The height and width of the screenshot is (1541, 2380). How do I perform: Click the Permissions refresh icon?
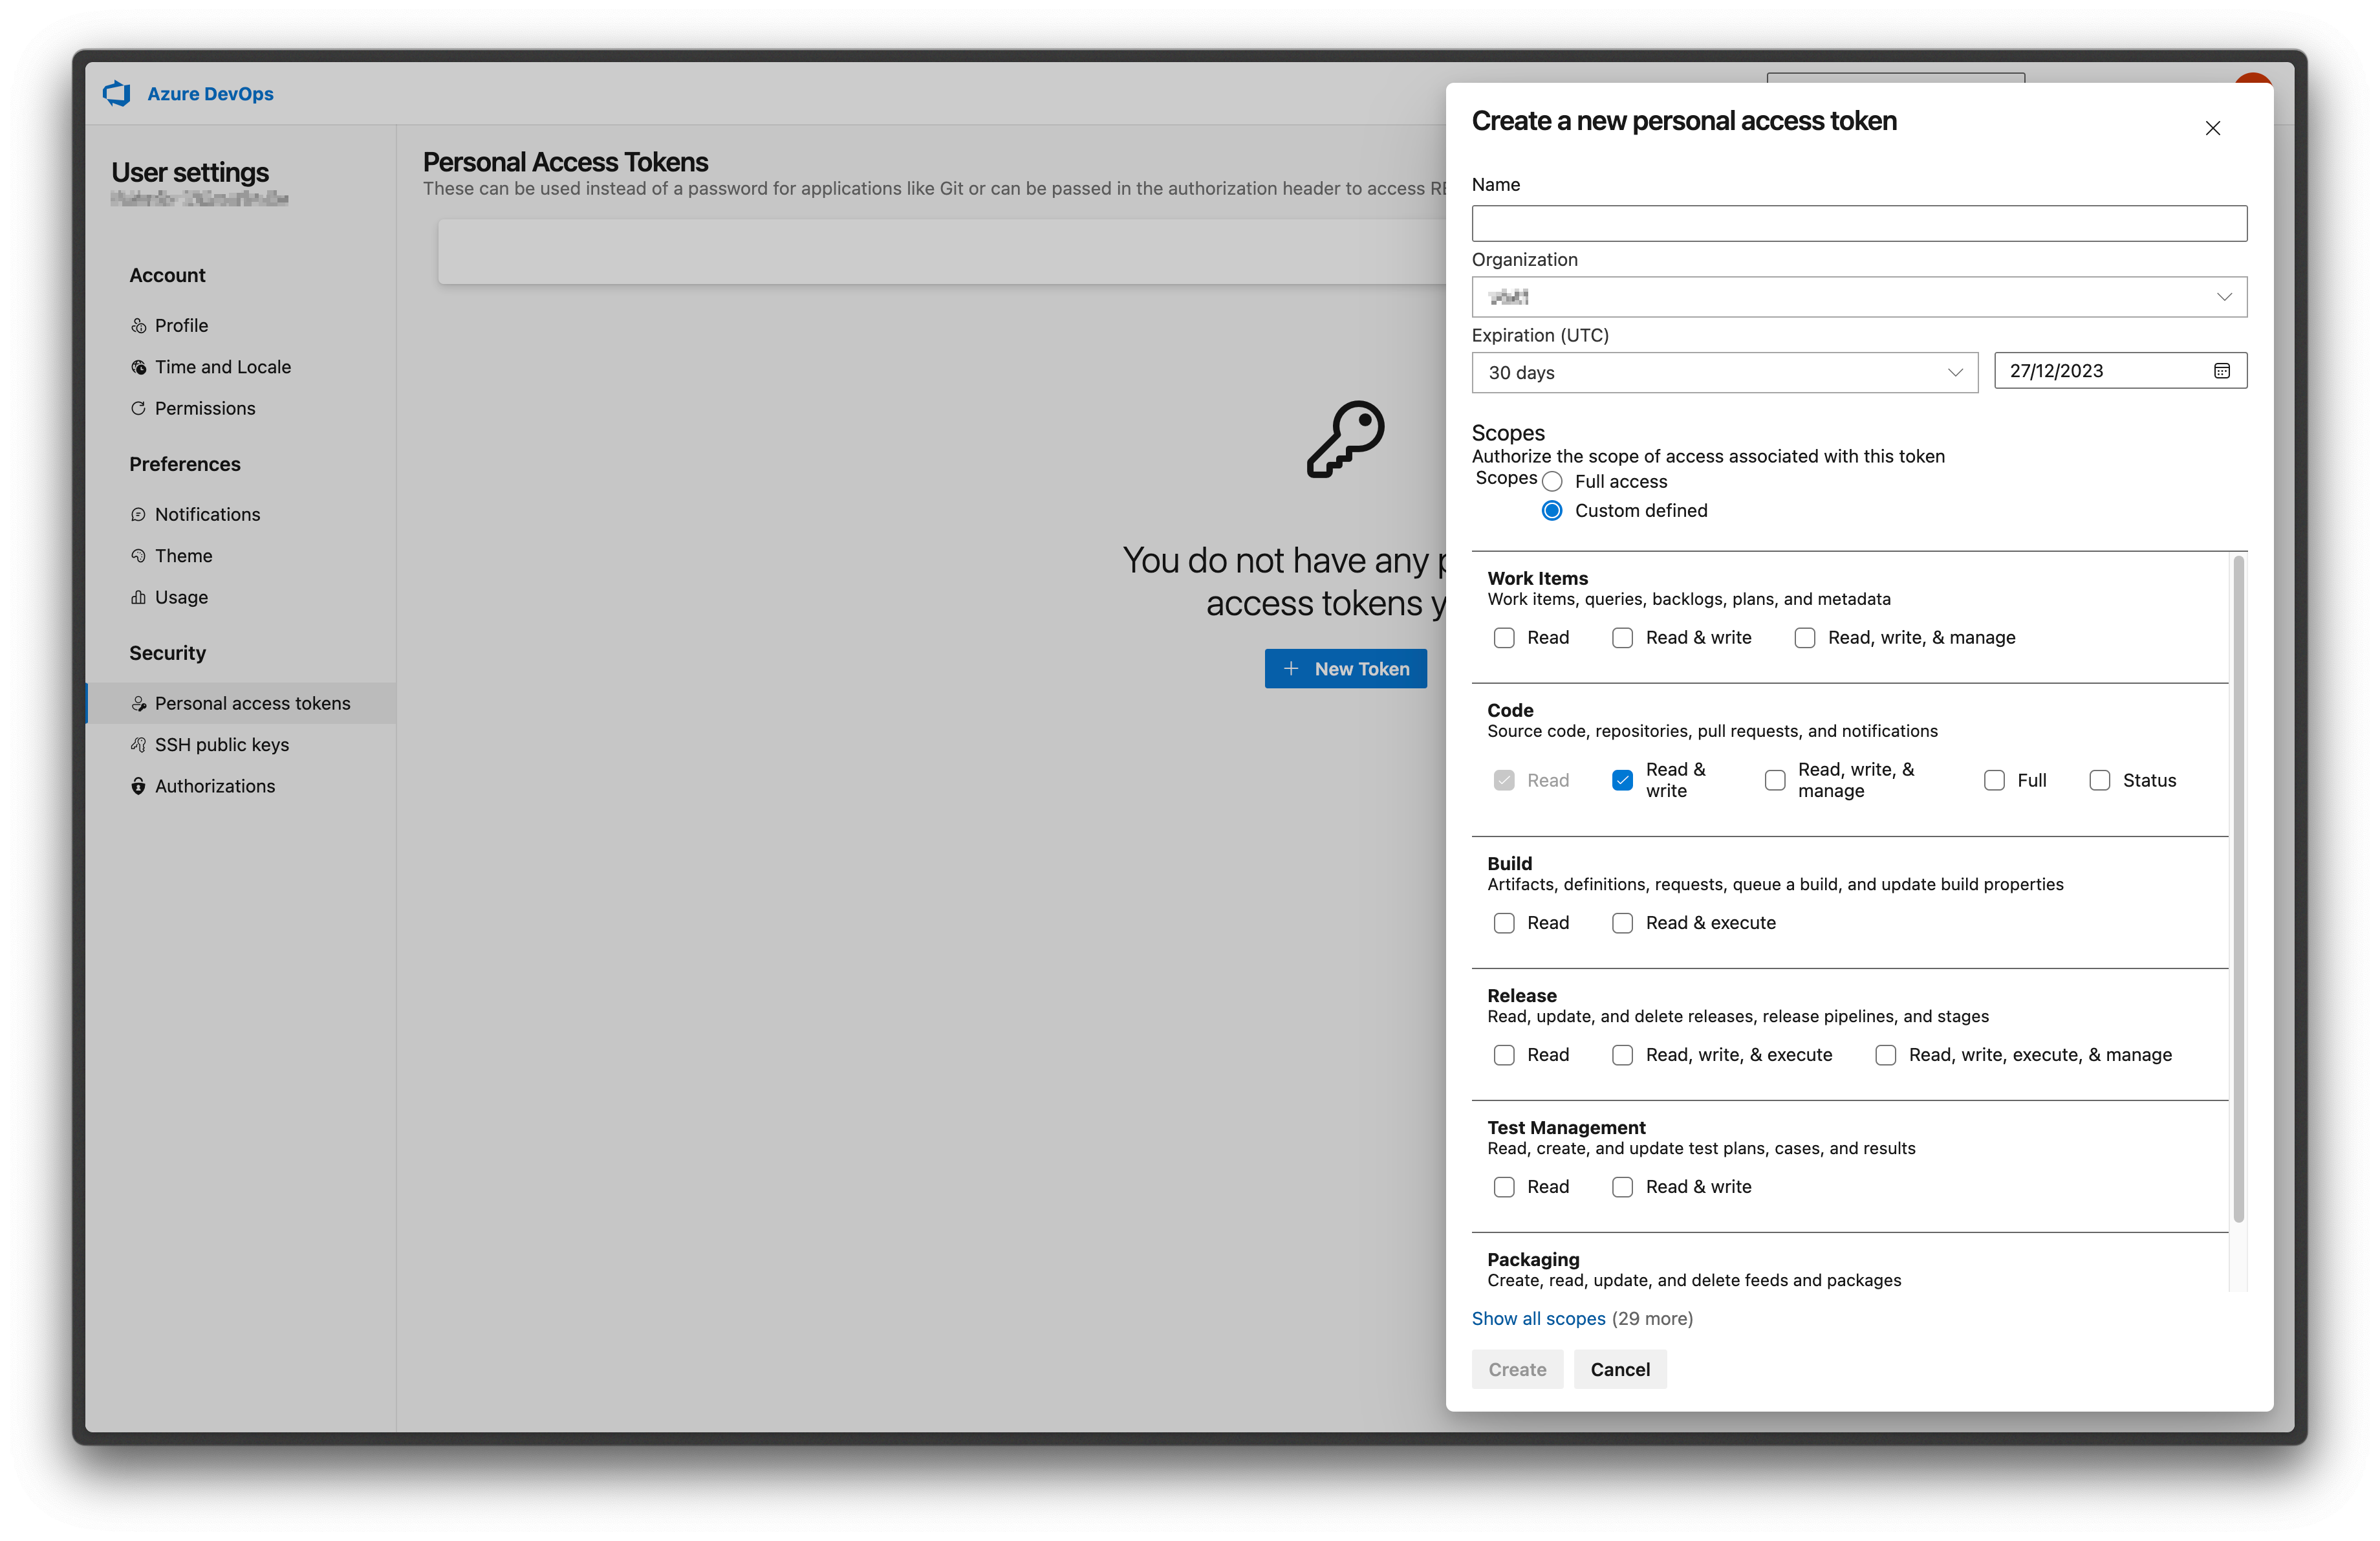pos(139,408)
